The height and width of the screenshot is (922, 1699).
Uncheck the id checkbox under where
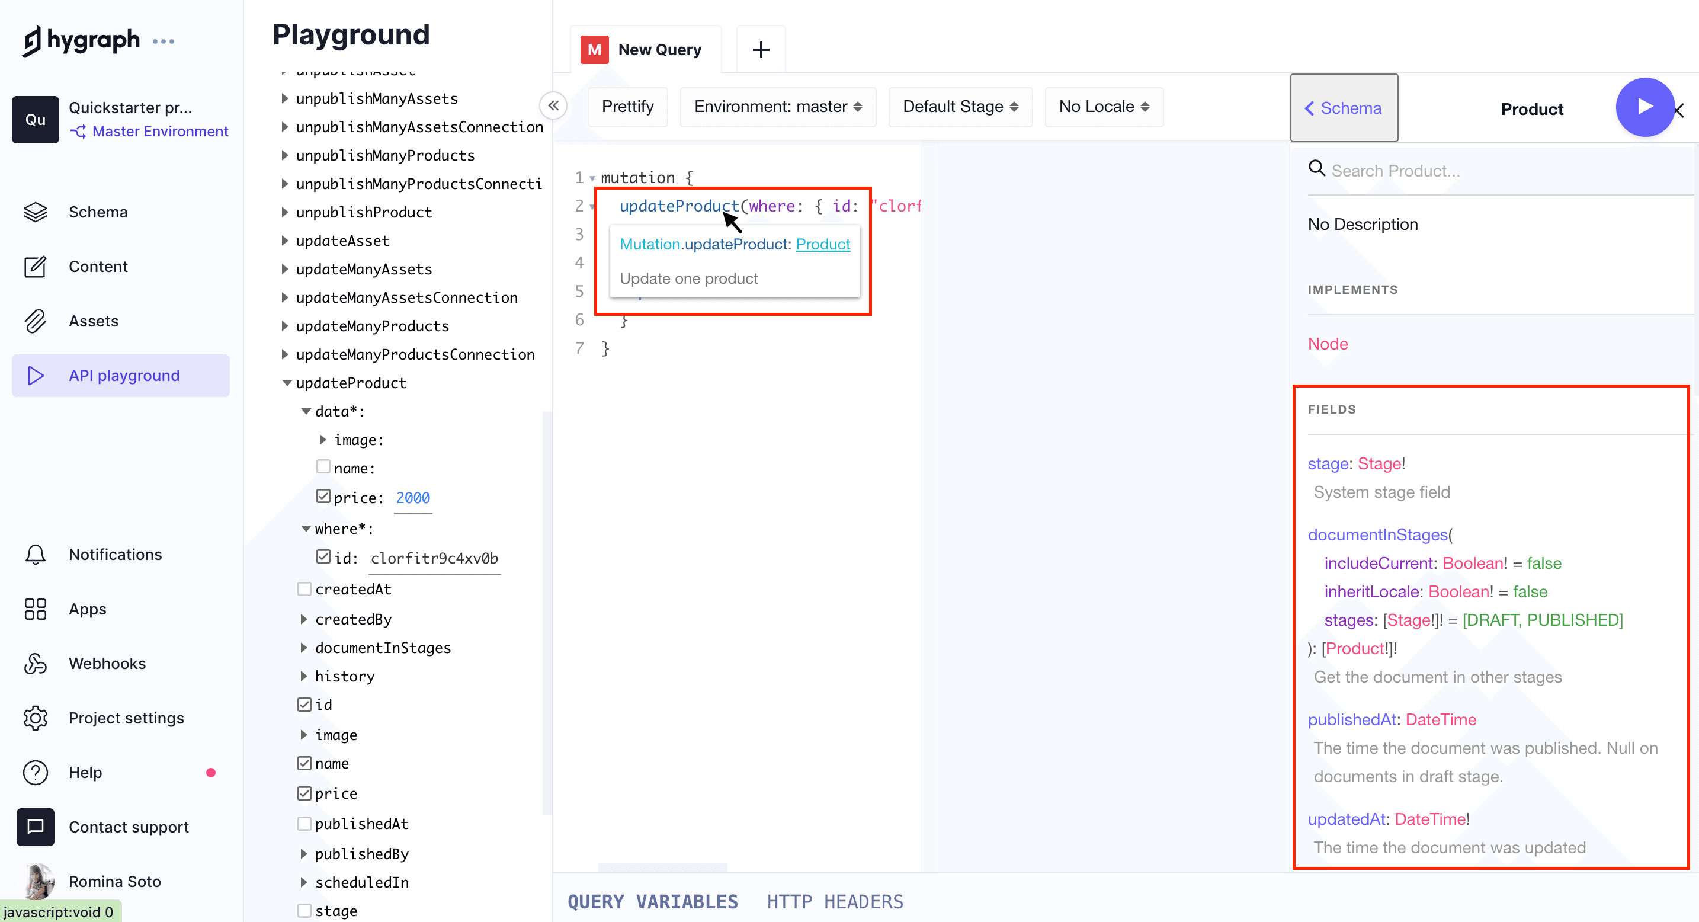pos(322,556)
